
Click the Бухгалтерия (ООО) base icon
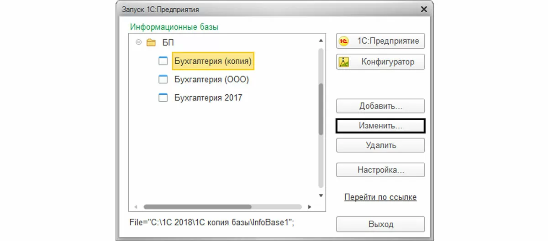[x=163, y=79]
